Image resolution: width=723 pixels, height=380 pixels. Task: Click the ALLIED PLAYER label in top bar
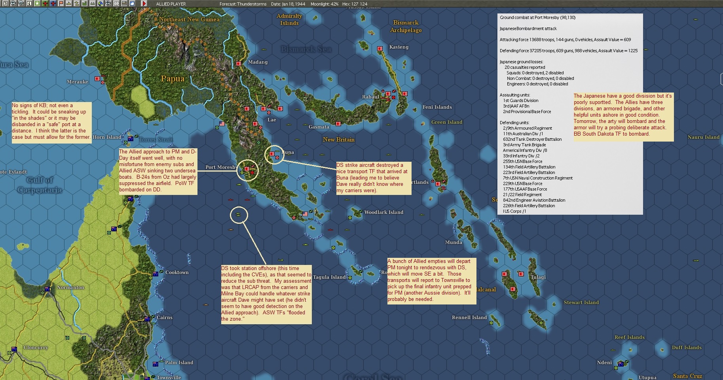171,4
